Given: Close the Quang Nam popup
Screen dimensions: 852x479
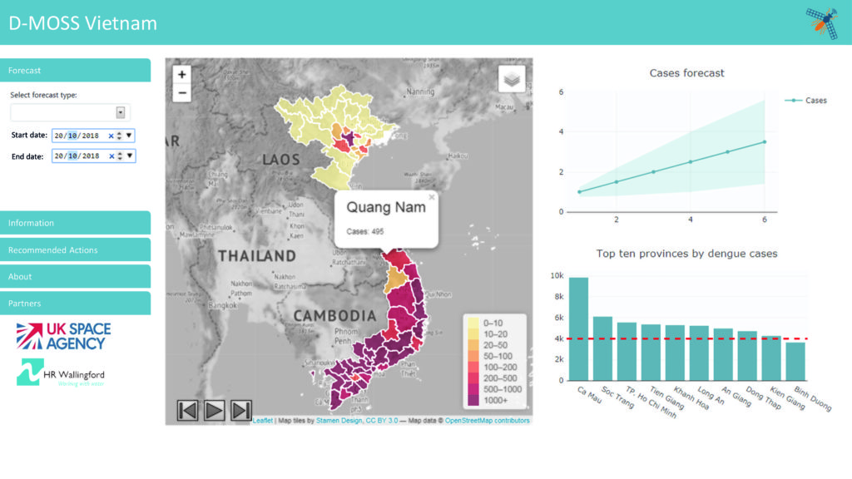Looking at the screenshot, I should [432, 197].
